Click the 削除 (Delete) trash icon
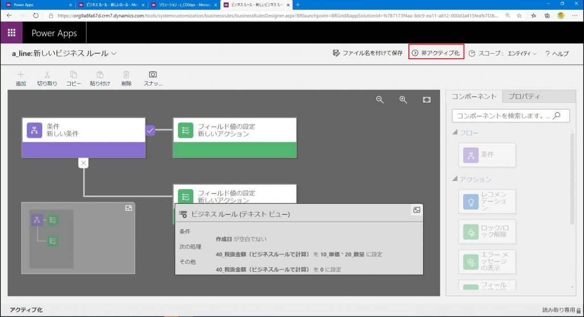The width and height of the screenshot is (584, 317). click(x=126, y=75)
